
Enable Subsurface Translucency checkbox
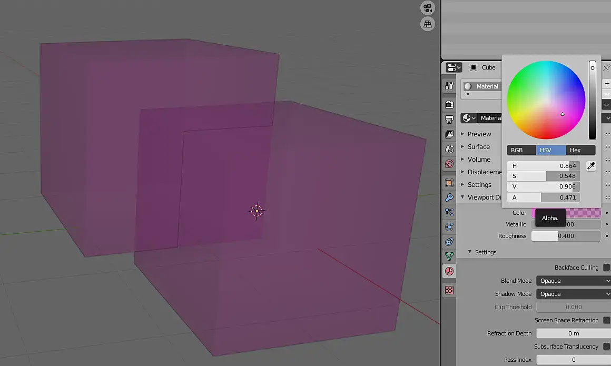tap(607, 347)
